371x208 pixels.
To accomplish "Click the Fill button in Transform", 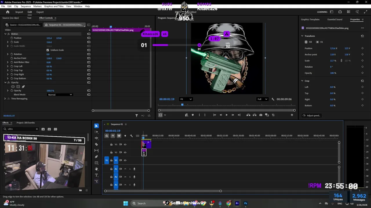I will (x=308, y=42).
